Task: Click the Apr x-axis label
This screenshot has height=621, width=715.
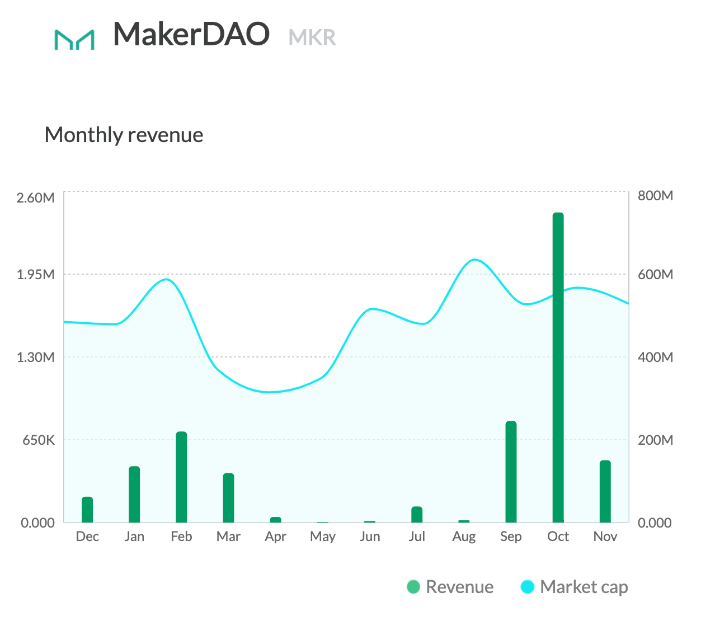Action: (275, 537)
